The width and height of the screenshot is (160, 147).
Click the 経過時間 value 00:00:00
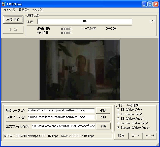[x=66, y=29]
